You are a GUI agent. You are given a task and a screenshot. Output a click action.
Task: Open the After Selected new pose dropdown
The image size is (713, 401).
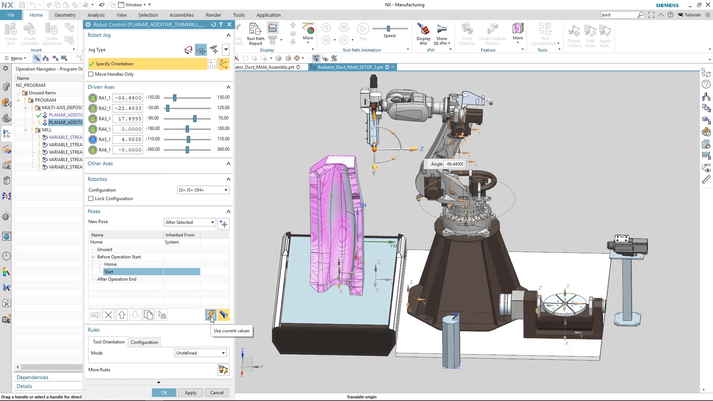tap(189, 222)
